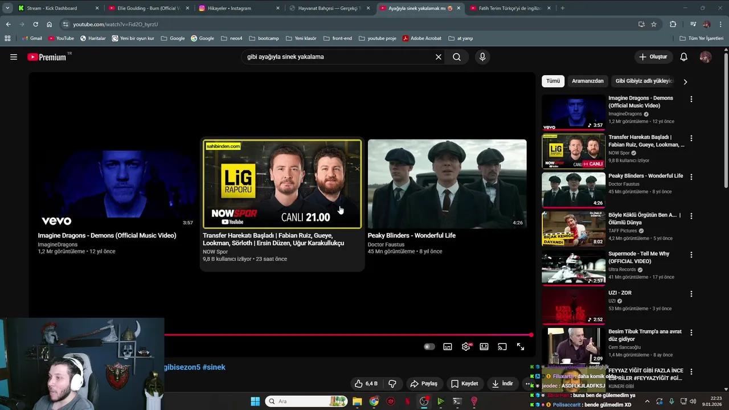
Task: Click the İndir download button
Action: pyautogui.click(x=503, y=384)
